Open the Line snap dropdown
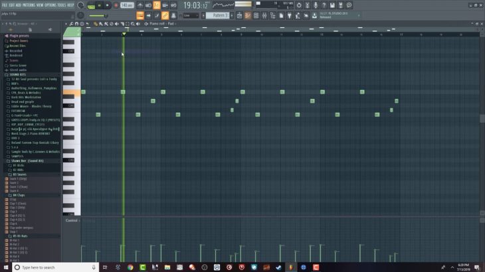This screenshot has width=485, height=272. [191, 15]
